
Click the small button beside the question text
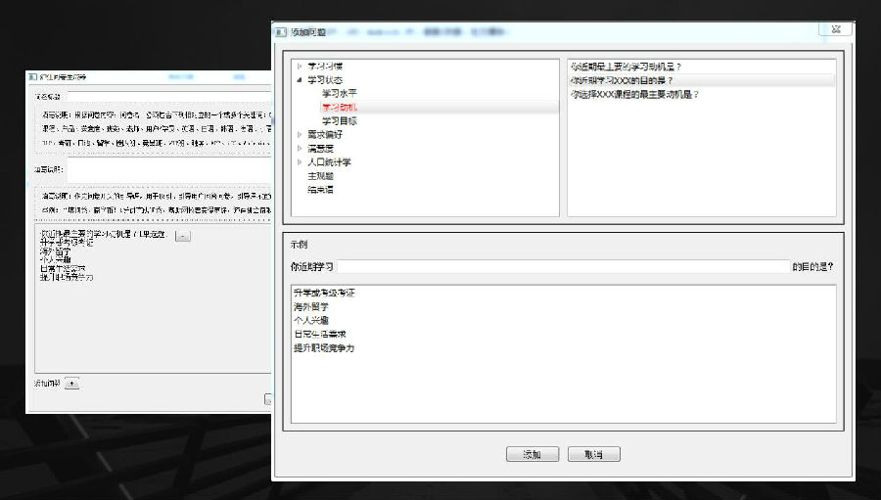pos(183,236)
